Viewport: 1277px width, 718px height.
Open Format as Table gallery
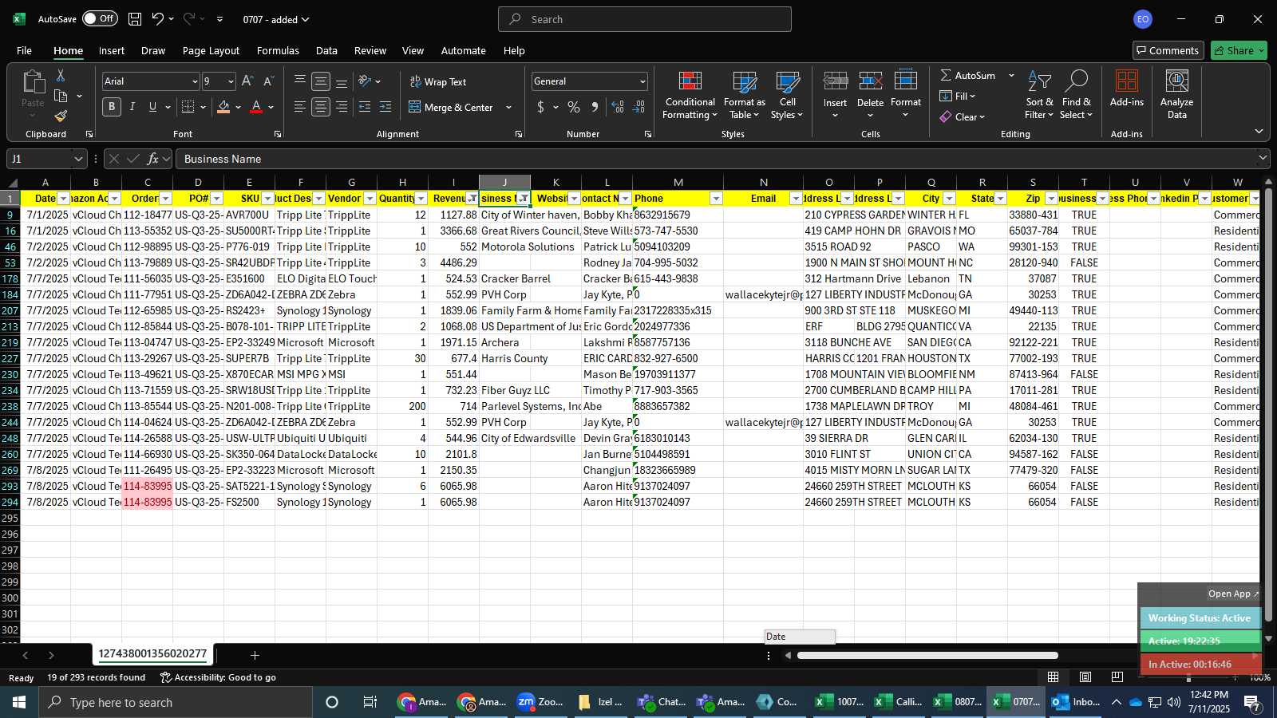745,96
